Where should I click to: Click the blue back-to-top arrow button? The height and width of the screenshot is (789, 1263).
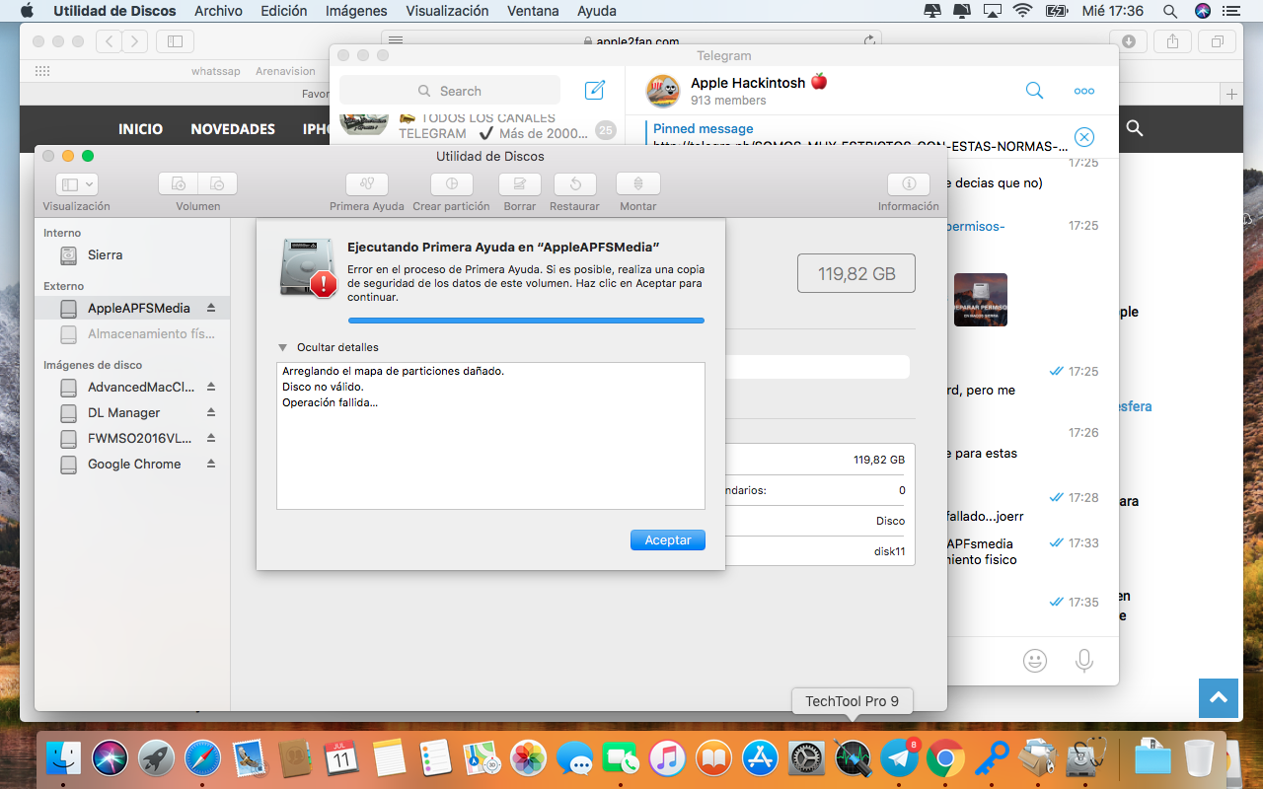click(1219, 698)
